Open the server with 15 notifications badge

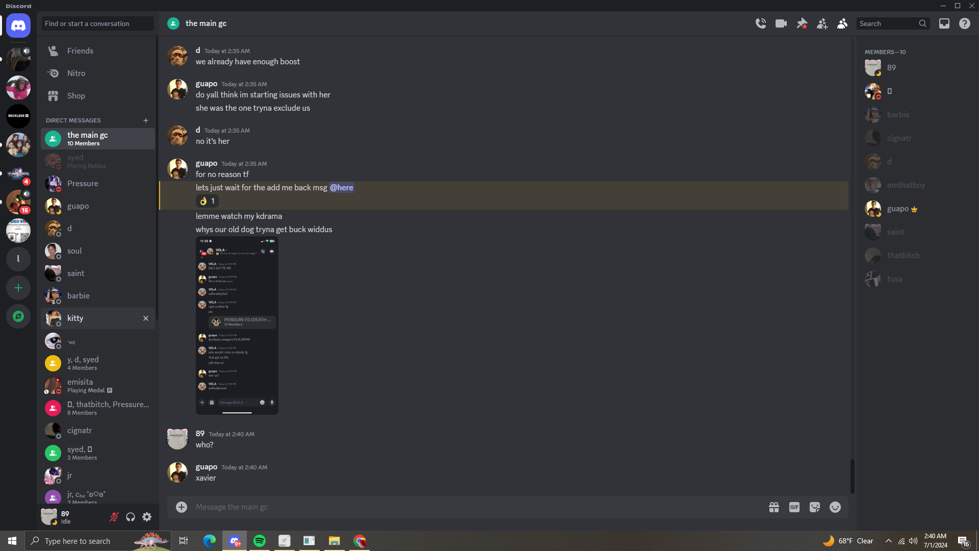click(18, 202)
